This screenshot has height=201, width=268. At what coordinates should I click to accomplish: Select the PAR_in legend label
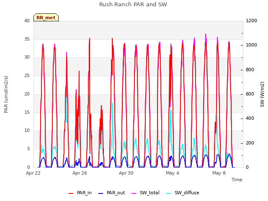point(84,193)
